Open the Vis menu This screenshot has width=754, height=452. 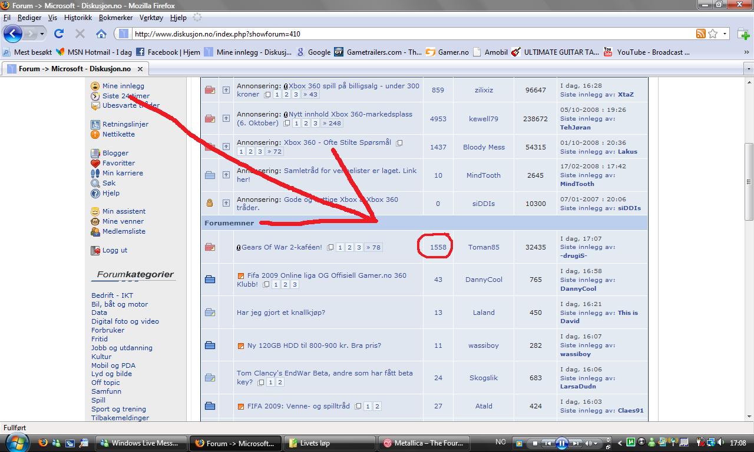[x=52, y=18]
